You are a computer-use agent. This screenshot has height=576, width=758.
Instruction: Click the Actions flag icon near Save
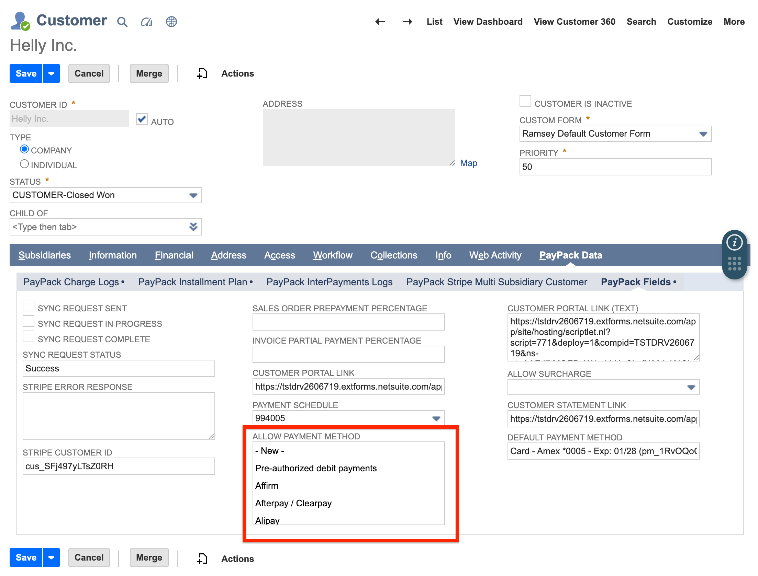pyautogui.click(x=202, y=73)
